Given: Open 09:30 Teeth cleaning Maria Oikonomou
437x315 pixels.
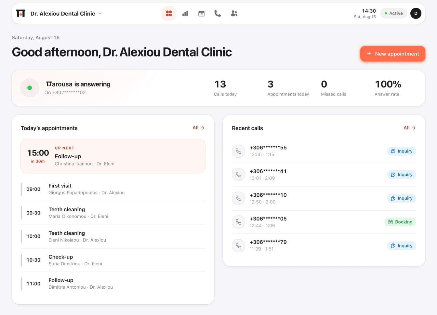Looking at the screenshot, I should [113, 213].
